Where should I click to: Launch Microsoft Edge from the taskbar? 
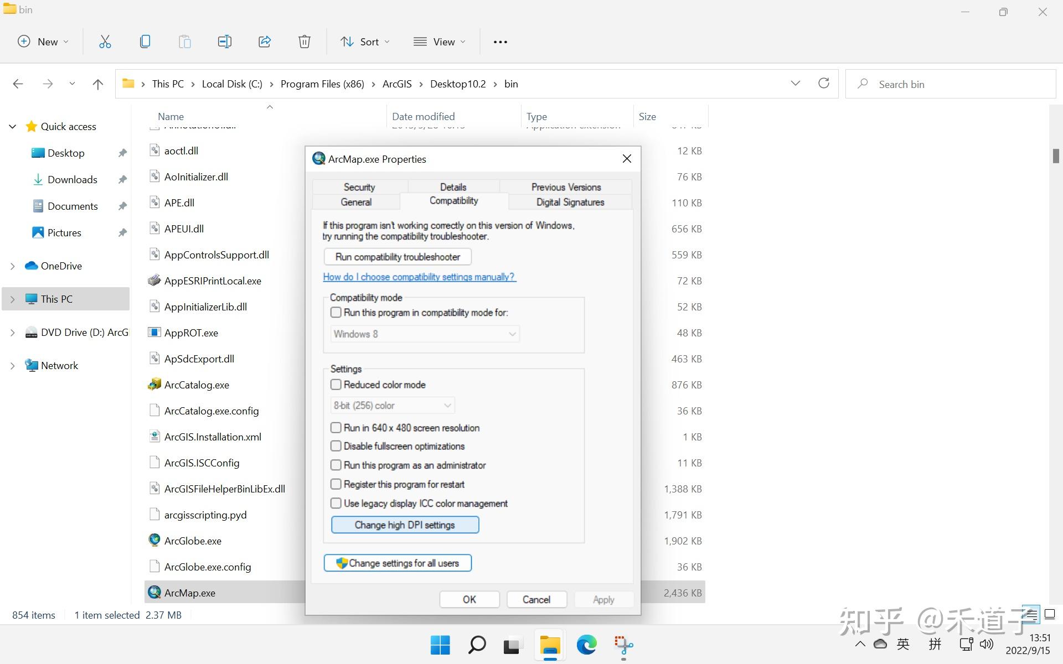586,645
